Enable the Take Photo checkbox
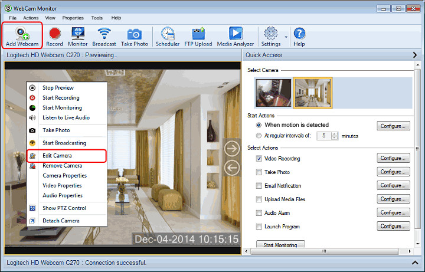The height and width of the screenshot is (272, 425). 259,172
